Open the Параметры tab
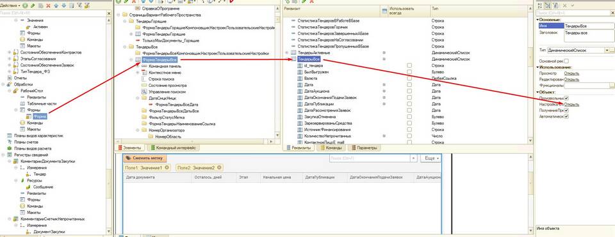The width and height of the screenshot is (615, 237). click(x=365, y=148)
